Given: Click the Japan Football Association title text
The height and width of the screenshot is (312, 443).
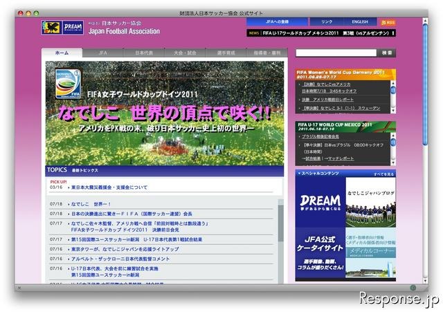Looking at the screenshot, I should tap(124, 31).
